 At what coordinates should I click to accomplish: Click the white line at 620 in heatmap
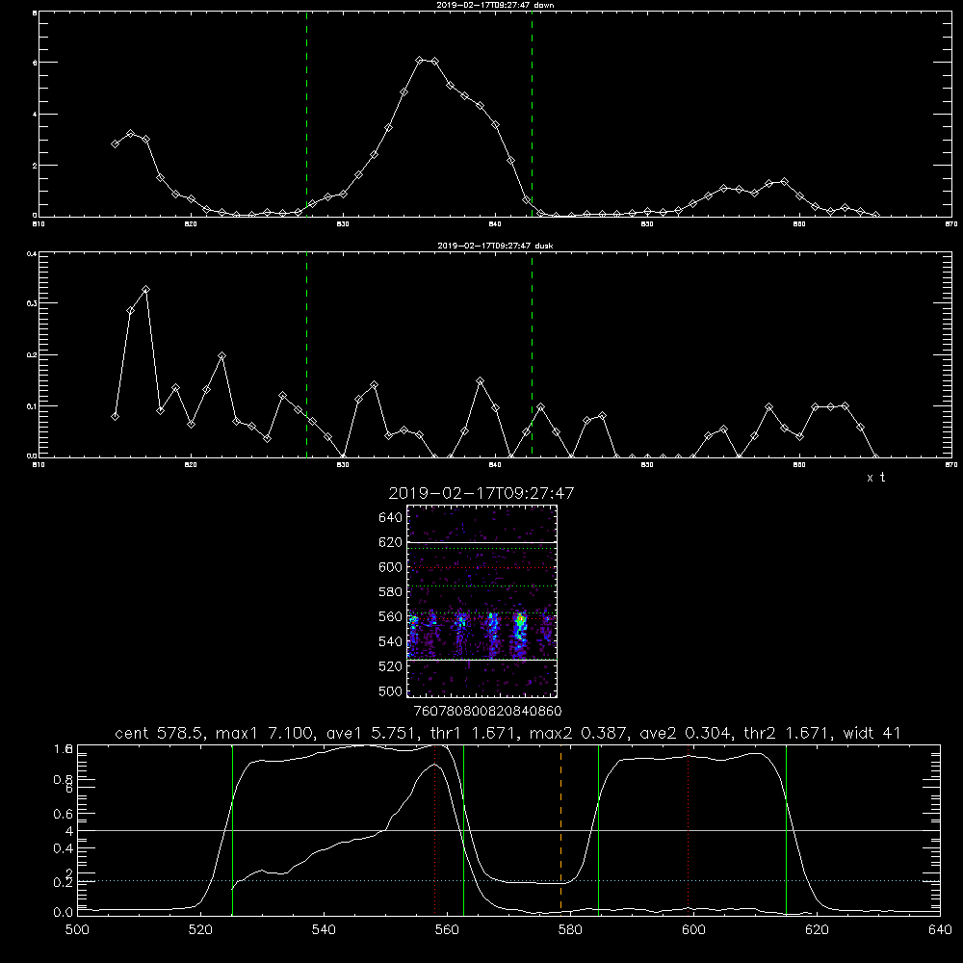(x=481, y=542)
